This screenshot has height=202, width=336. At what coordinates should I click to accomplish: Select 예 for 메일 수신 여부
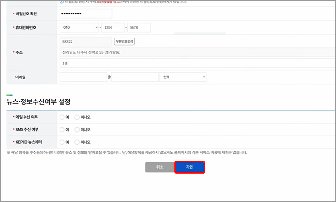[62, 117]
